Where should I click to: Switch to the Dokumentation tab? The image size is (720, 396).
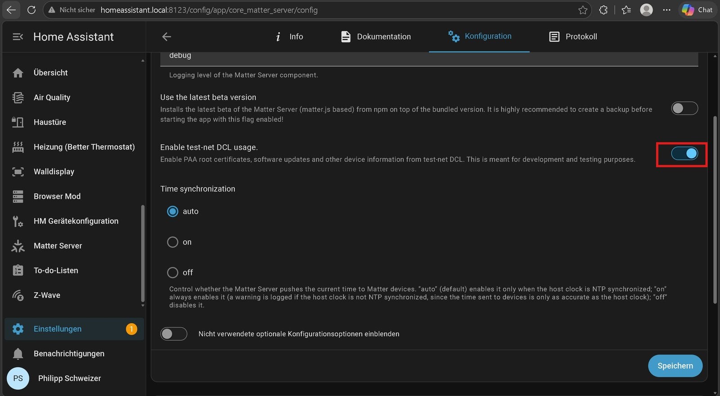[x=376, y=37]
